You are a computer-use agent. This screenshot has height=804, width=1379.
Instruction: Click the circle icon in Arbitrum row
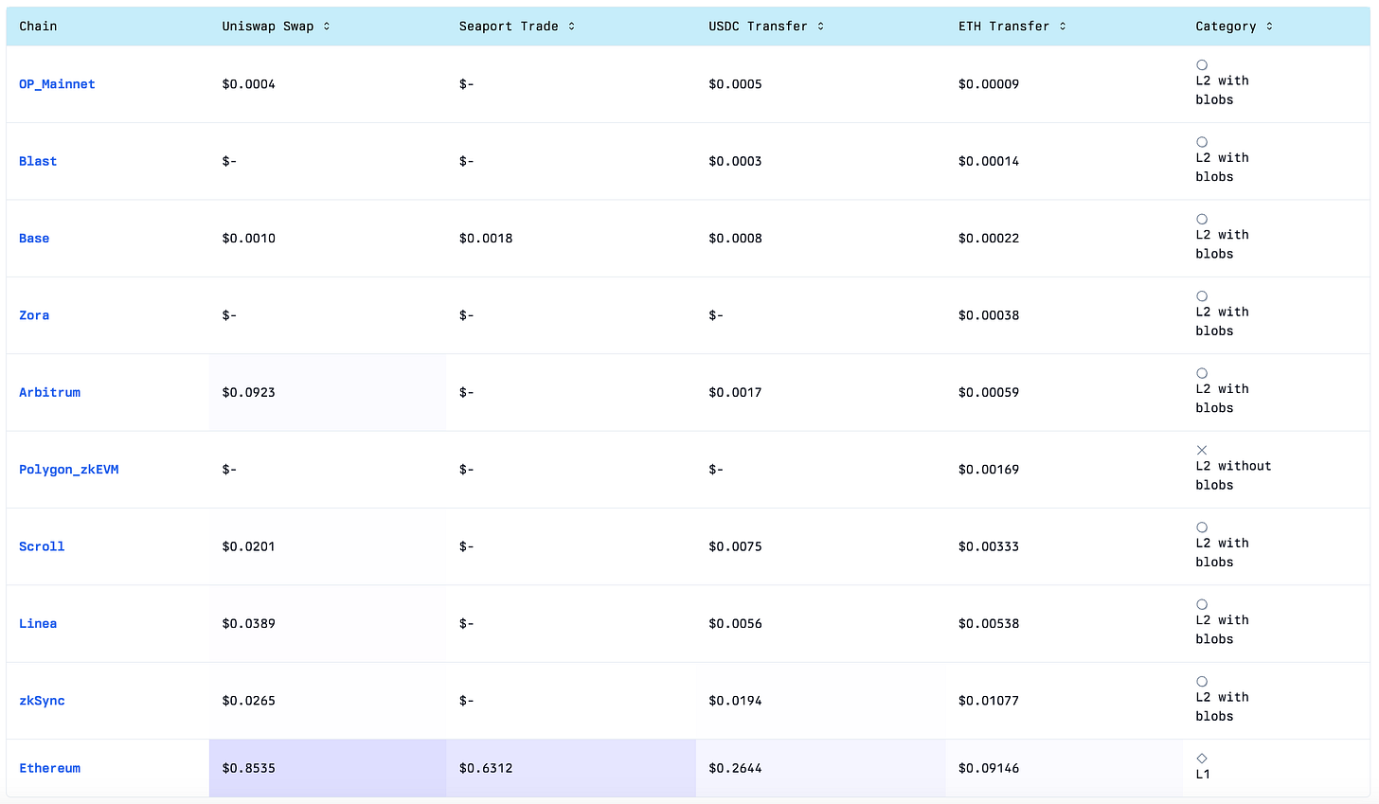click(x=1202, y=373)
